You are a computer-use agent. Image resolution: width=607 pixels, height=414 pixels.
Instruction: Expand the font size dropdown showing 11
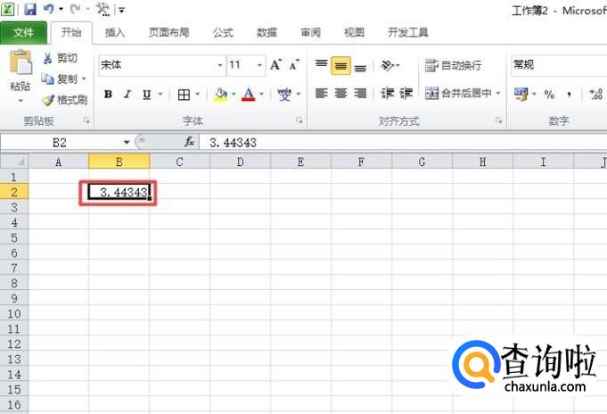coord(260,65)
